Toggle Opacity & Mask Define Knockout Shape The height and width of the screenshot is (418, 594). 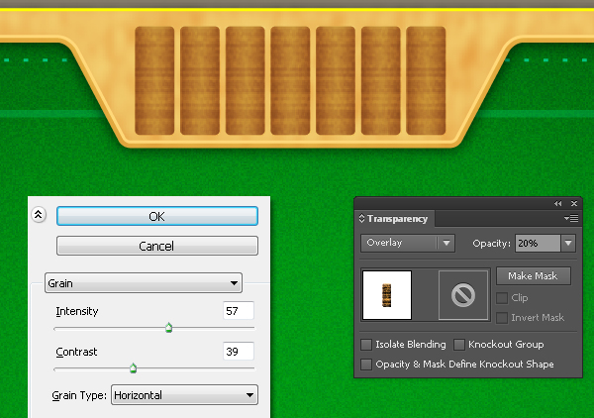(x=366, y=365)
